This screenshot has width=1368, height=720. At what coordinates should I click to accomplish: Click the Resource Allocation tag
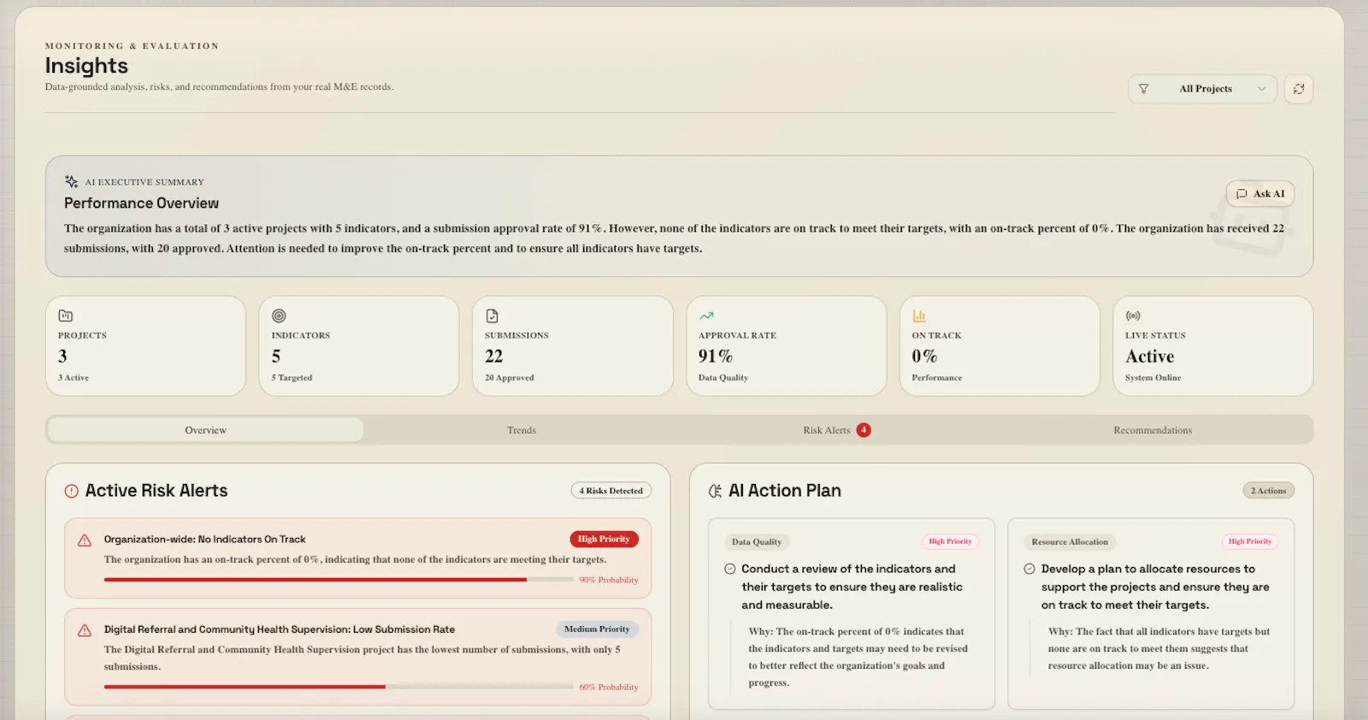pyautogui.click(x=1070, y=542)
